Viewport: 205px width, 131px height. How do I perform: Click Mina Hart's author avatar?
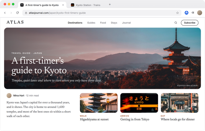click(9, 95)
